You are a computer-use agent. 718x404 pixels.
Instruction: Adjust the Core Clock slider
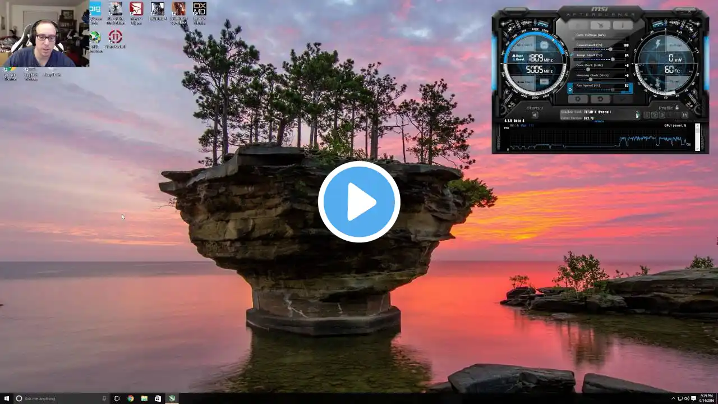point(599,70)
